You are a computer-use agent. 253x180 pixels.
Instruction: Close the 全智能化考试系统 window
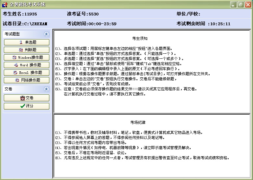coord(248,5)
